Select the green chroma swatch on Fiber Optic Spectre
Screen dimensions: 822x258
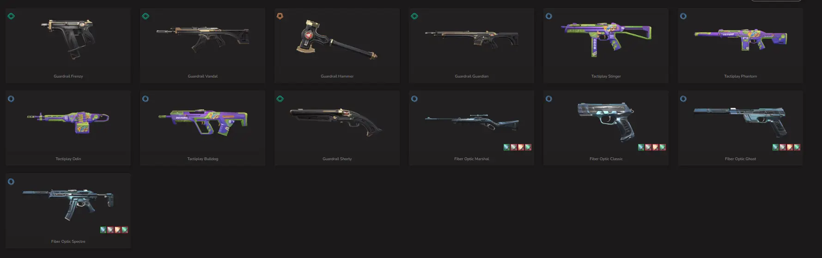[x=124, y=230]
